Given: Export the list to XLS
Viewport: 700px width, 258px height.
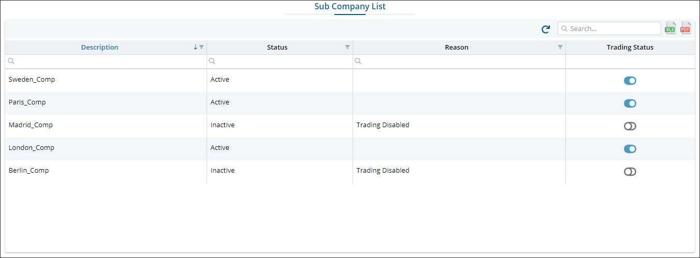Looking at the screenshot, I should click(x=670, y=28).
